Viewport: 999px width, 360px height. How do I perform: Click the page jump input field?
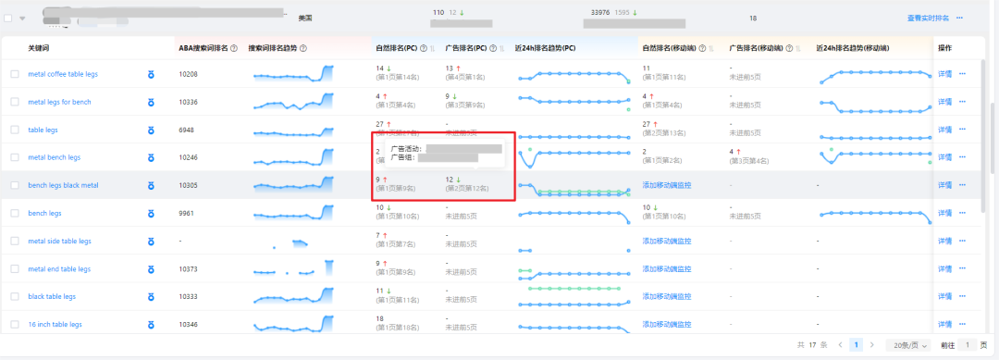[968, 344]
